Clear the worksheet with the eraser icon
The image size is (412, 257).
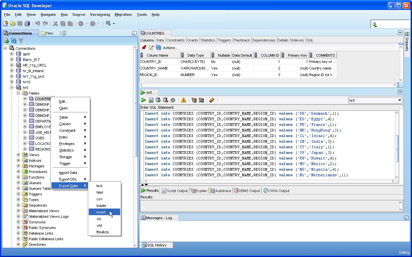coord(212,100)
